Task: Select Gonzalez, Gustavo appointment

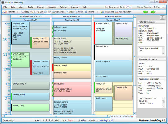Action: 40,67
